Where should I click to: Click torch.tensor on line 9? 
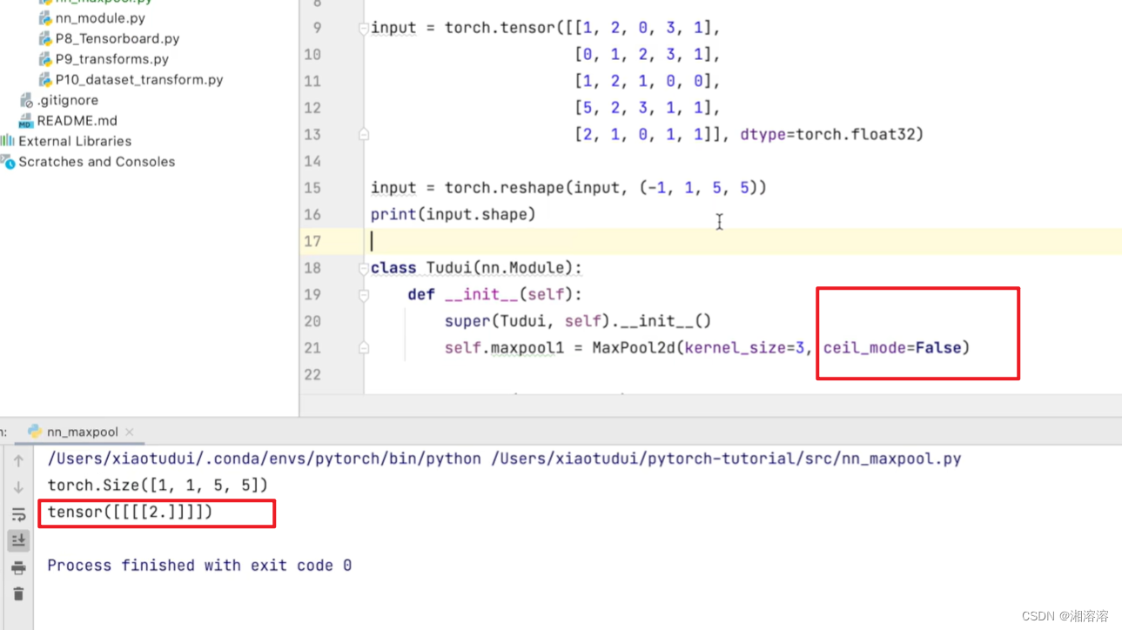500,28
